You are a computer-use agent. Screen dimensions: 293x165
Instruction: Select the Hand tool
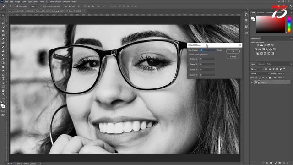tap(3, 91)
